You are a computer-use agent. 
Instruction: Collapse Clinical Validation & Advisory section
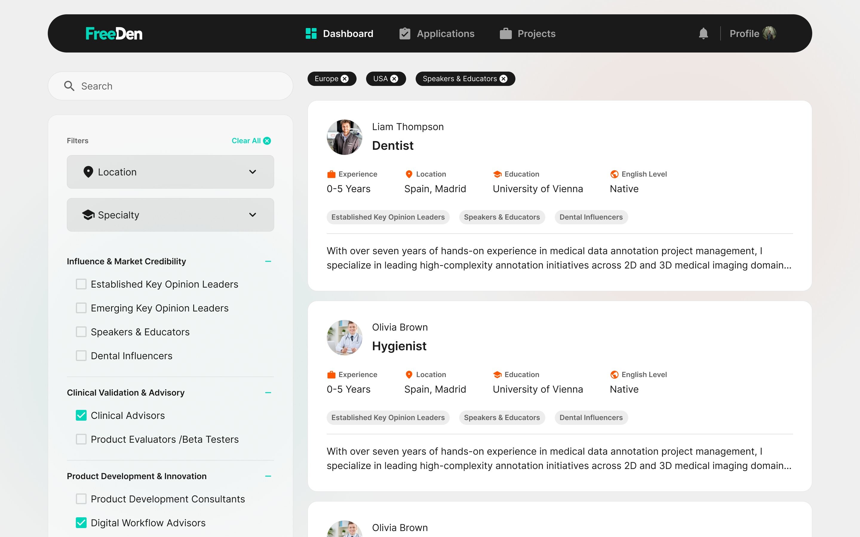268,393
